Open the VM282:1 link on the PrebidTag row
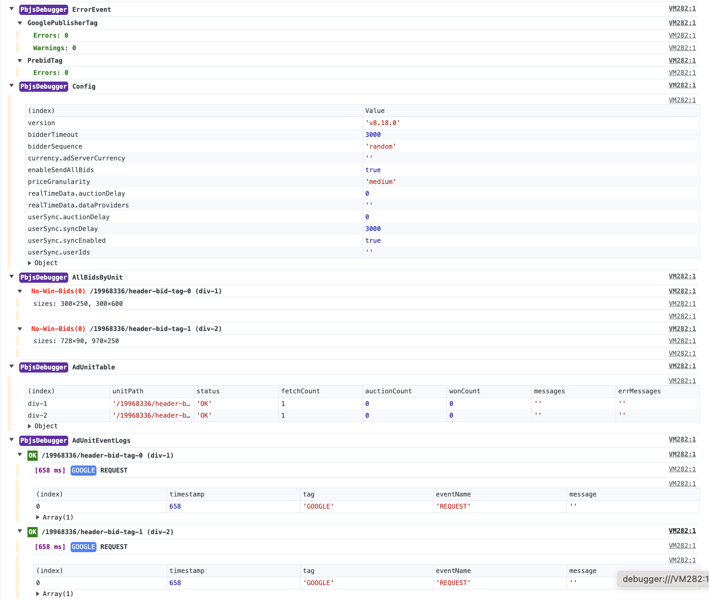The height and width of the screenshot is (600, 709). coord(682,60)
